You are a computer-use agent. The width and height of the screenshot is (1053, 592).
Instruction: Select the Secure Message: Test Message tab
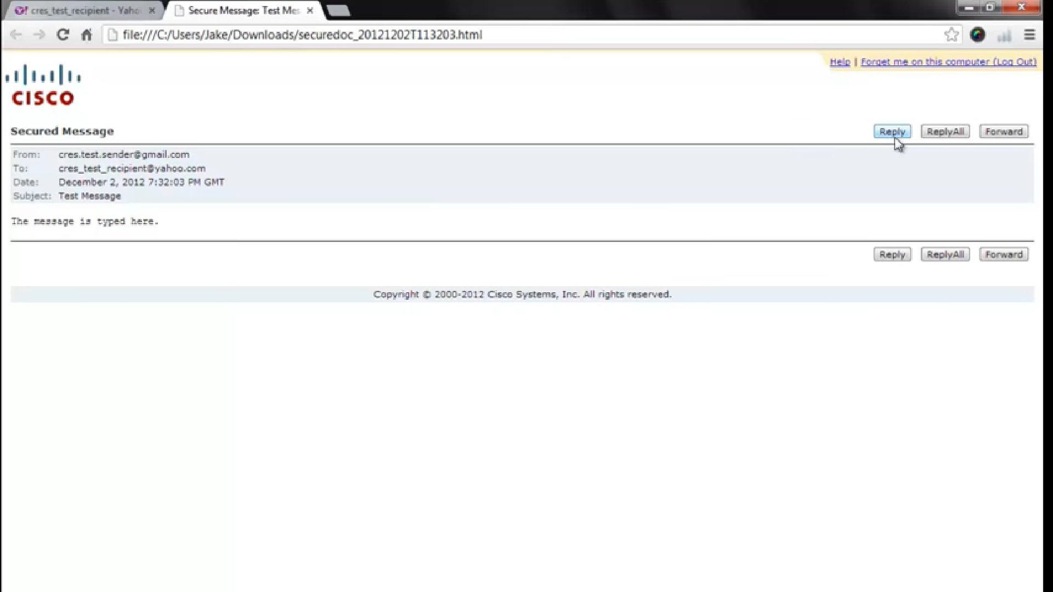[x=244, y=10]
